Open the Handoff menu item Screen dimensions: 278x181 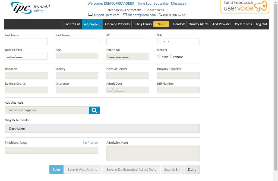tap(179, 24)
